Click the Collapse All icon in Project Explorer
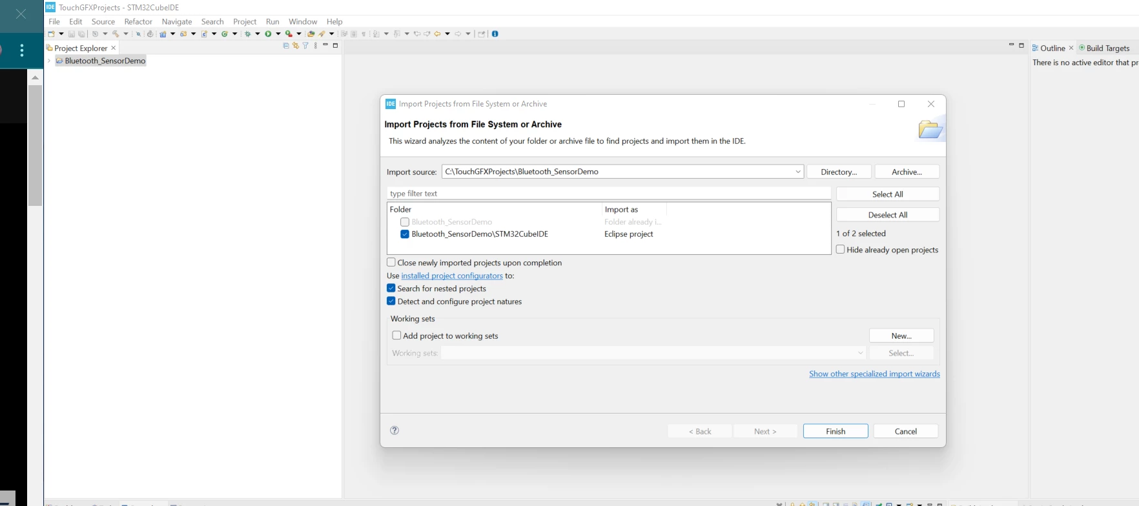This screenshot has width=1139, height=506. [286, 46]
